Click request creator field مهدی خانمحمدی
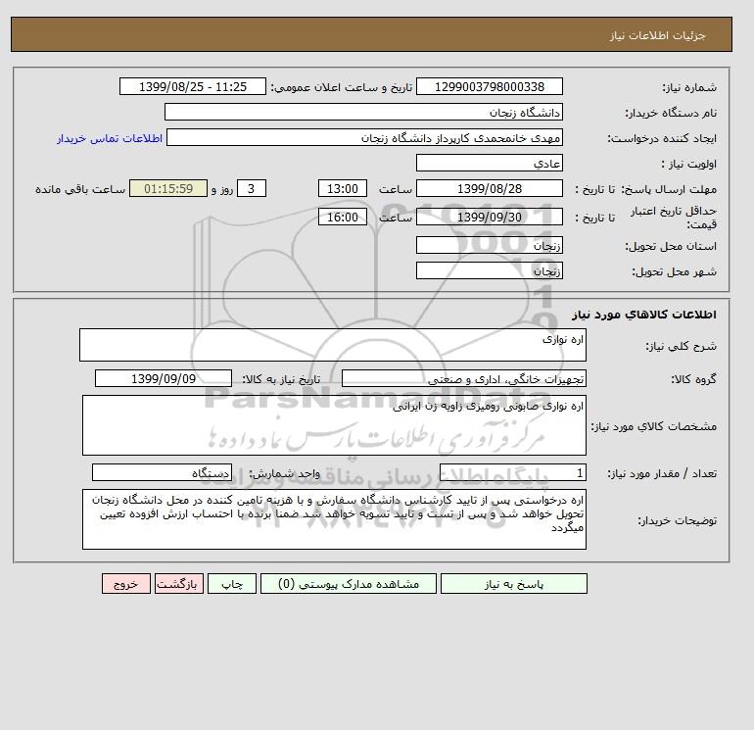 click(x=364, y=137)
